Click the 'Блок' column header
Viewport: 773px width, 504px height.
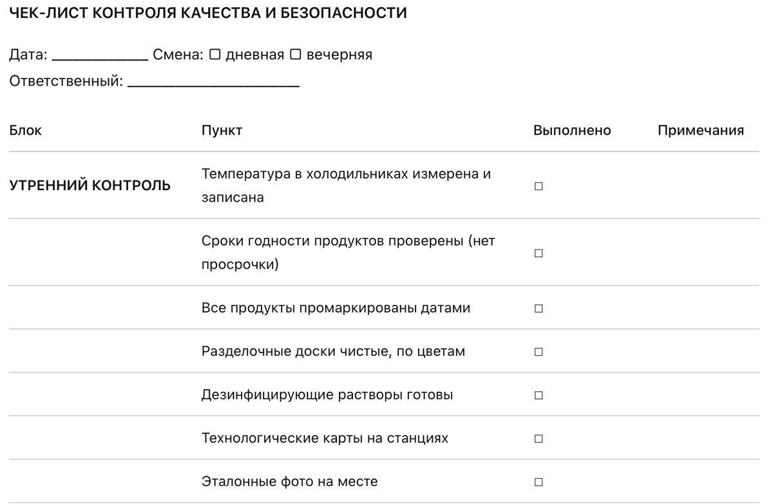26,131
